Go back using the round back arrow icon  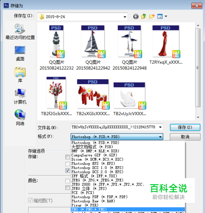pos(136,16)
